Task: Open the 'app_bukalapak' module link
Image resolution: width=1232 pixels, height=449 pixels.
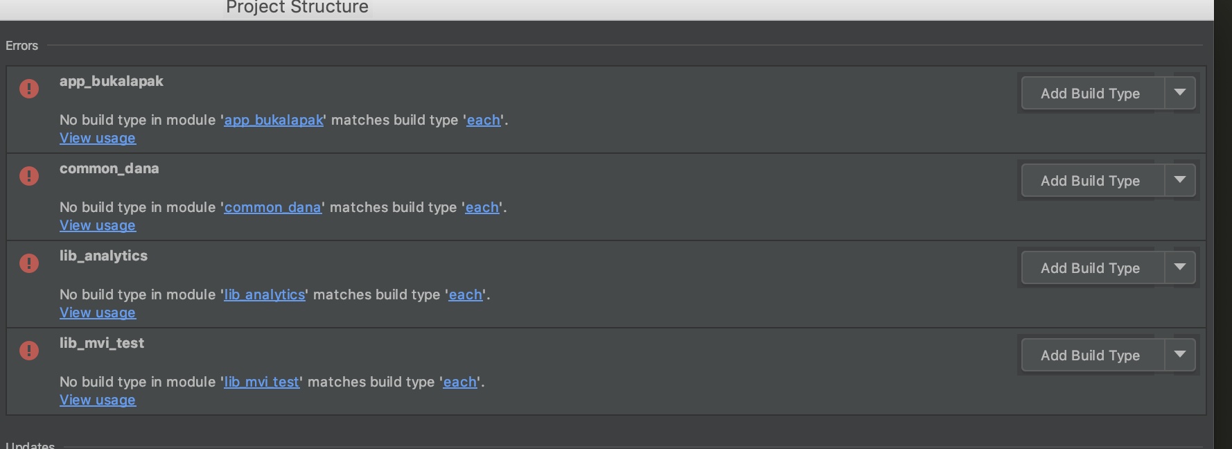Action: coord(274,121)
